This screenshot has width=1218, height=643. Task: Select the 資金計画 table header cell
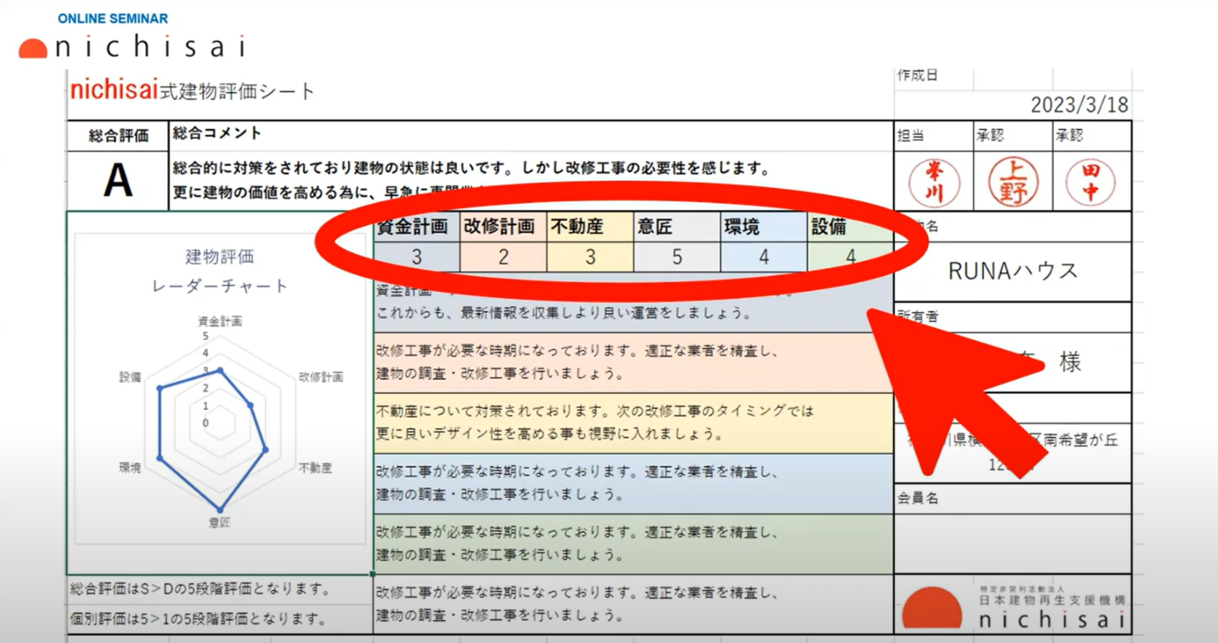(x=416, y=227)
